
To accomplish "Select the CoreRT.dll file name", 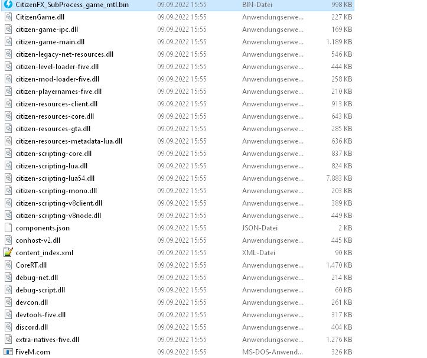I will (31, 265).
